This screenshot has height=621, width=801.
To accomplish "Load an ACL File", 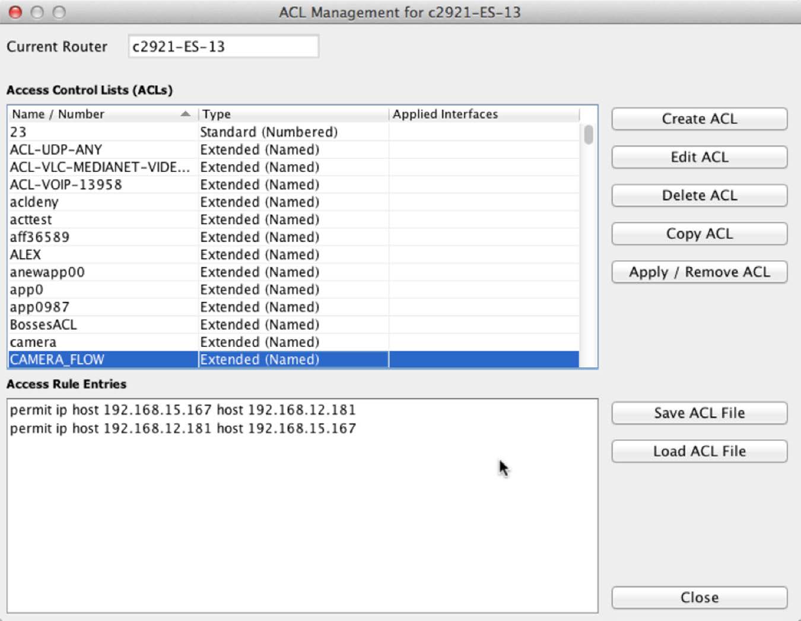I will [x=699, y=451].
